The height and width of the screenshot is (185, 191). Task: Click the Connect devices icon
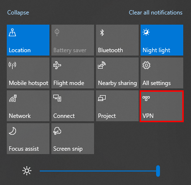[57, 98]
